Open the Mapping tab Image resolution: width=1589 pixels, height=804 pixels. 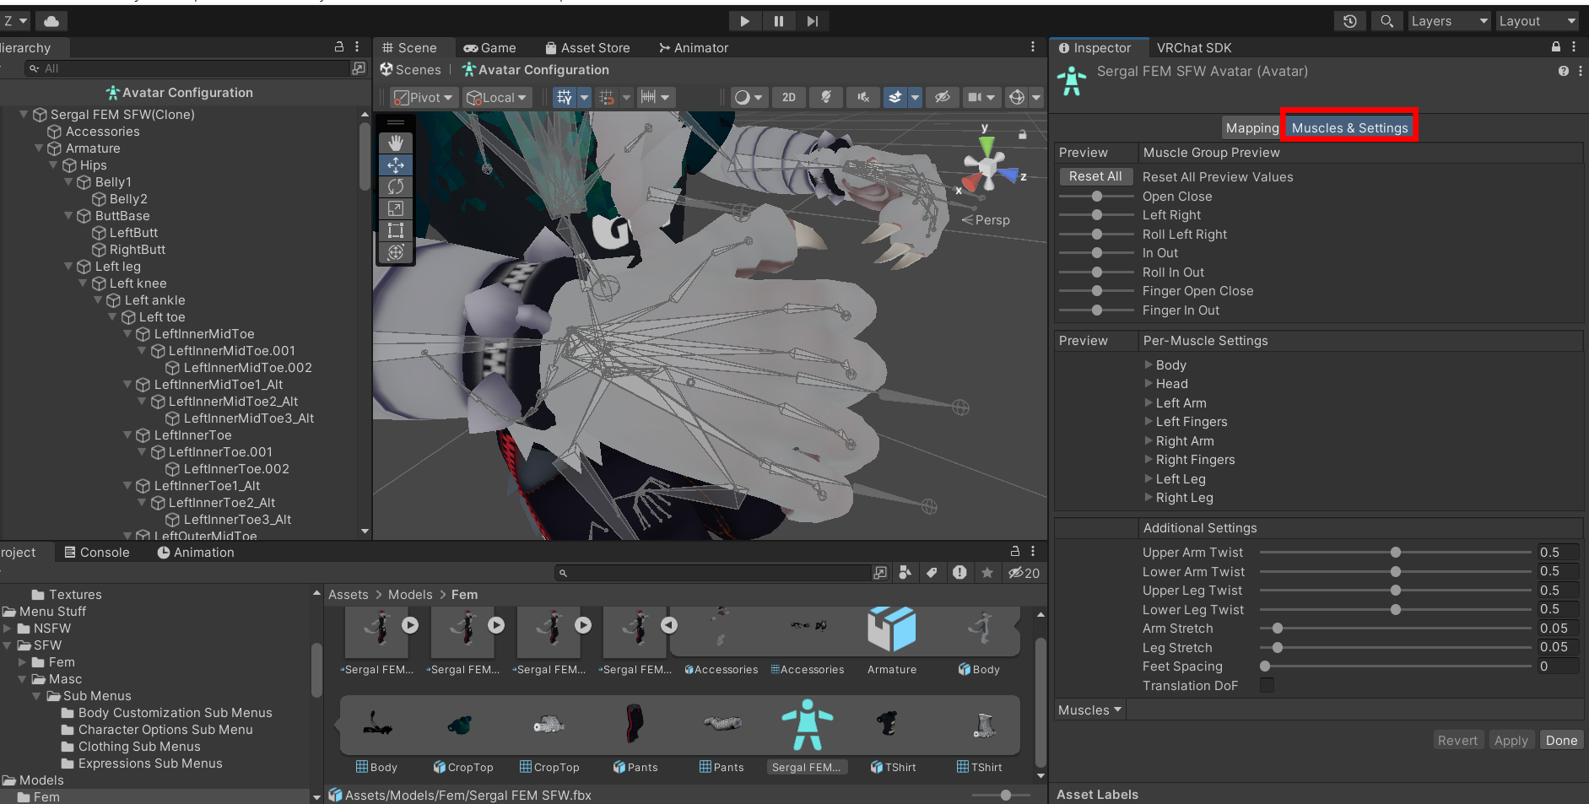[1251, 128]
